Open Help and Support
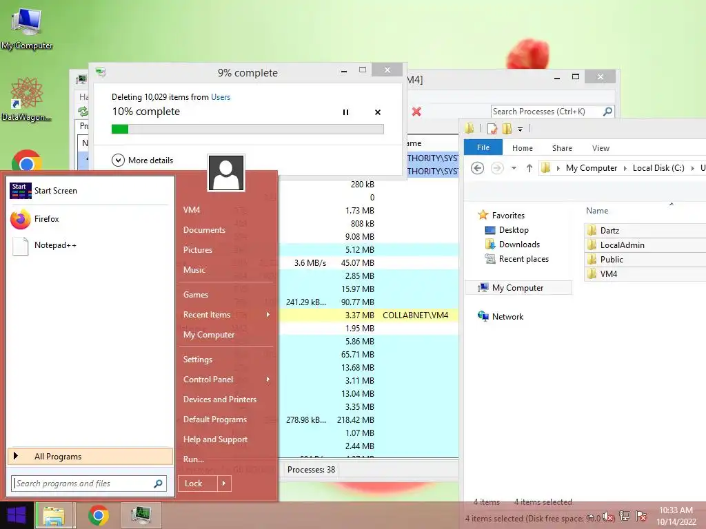 (x=215, y=439)
